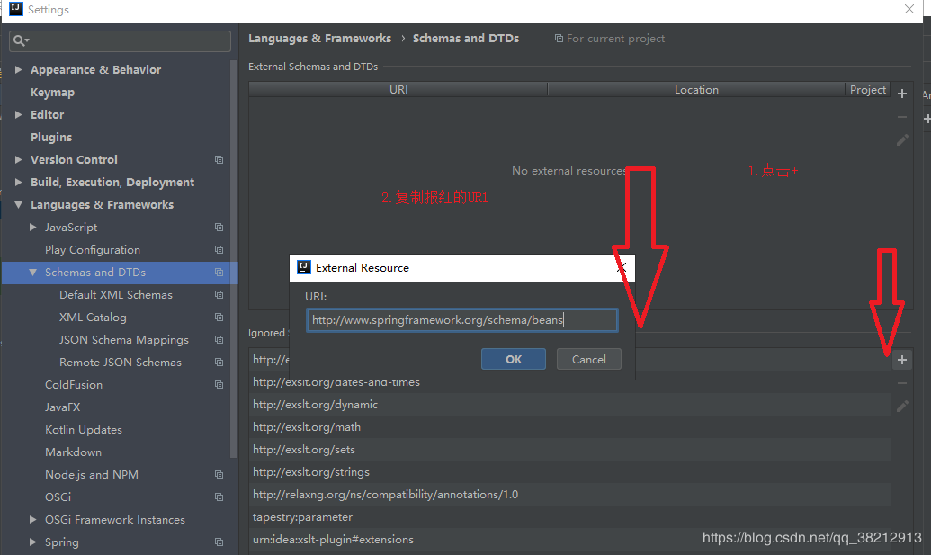931x555 pixels.
Task: Select http://exslt.org/strings entry
Action: point(569,472)
